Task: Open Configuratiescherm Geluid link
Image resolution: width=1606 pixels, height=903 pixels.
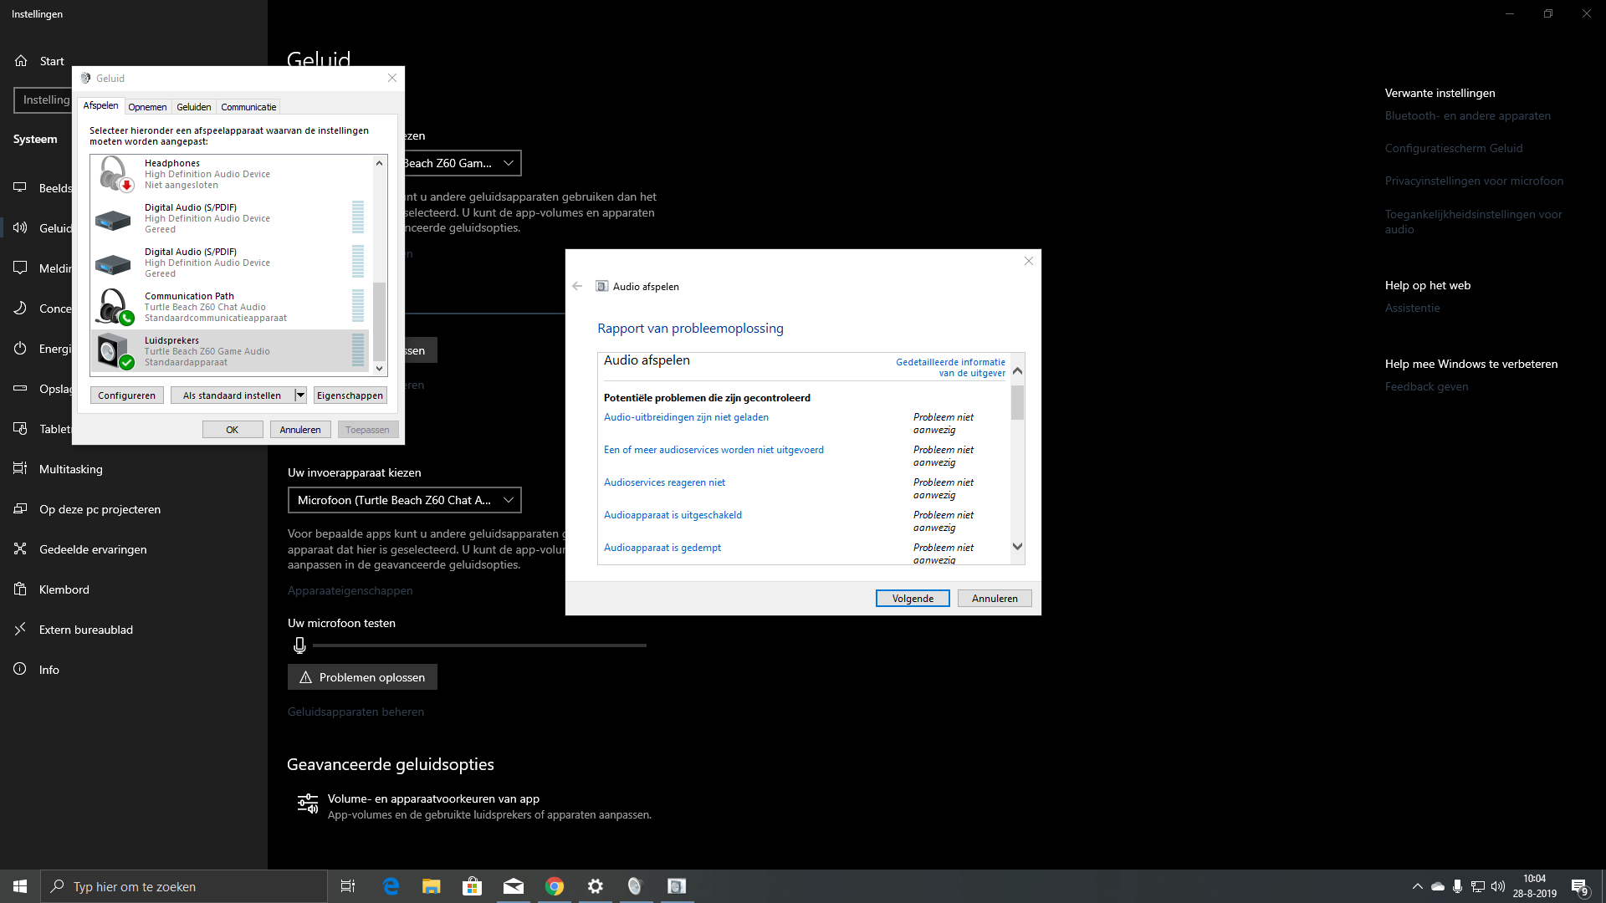Action: [1454, 148]
